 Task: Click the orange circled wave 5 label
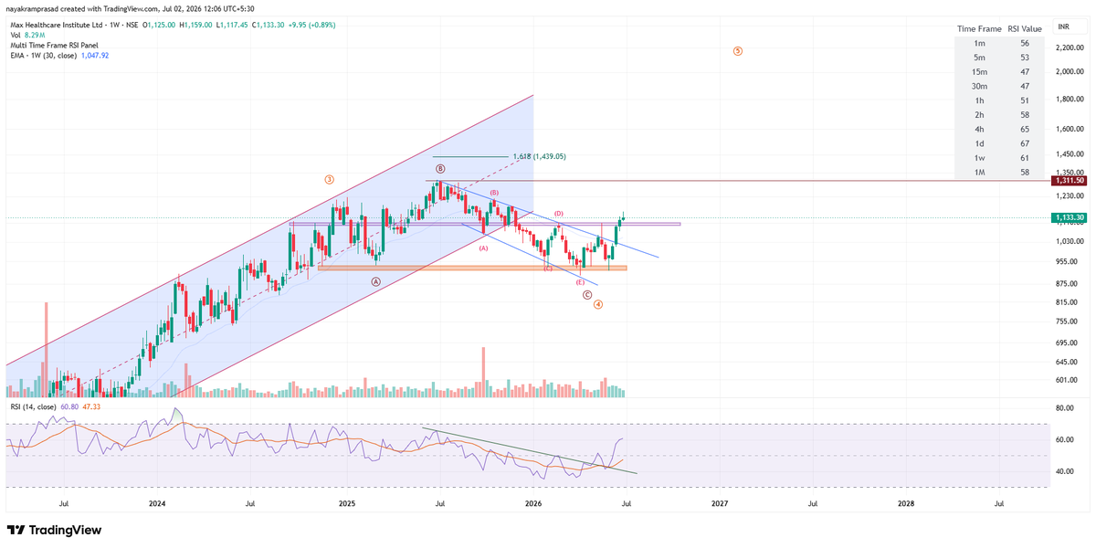(738, 51)
